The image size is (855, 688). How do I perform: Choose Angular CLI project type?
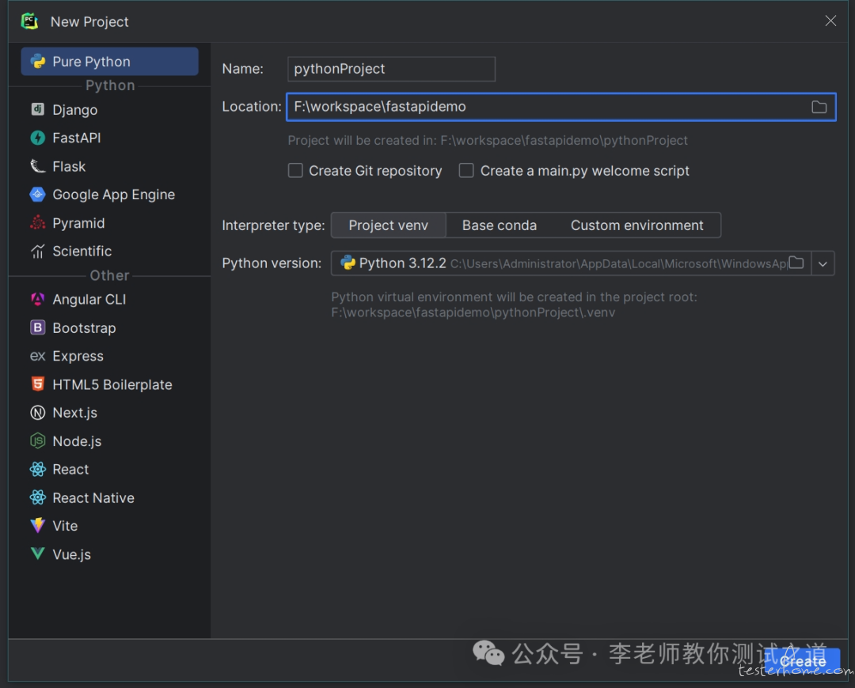click(109, 299)
